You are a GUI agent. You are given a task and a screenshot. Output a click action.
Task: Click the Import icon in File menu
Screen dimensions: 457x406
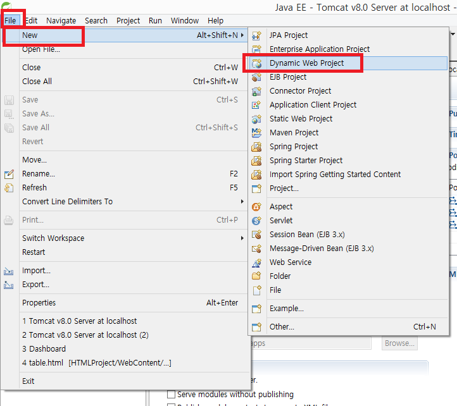coord(9,271)
